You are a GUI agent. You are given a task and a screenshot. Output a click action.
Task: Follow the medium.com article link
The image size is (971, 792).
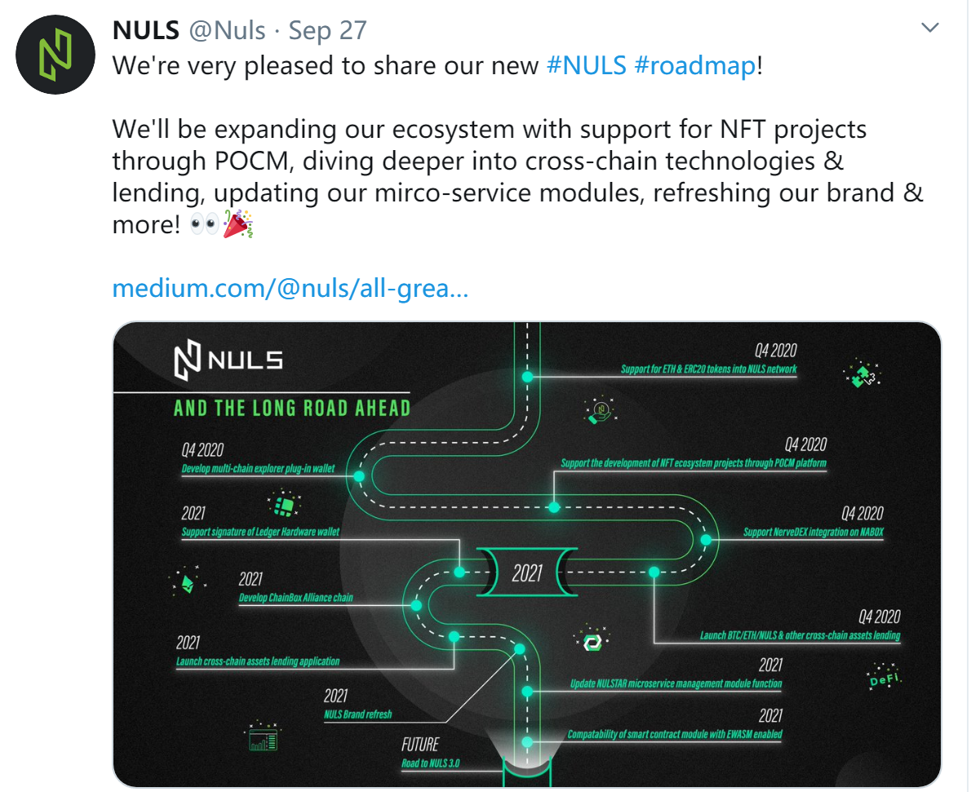(290, 288)
